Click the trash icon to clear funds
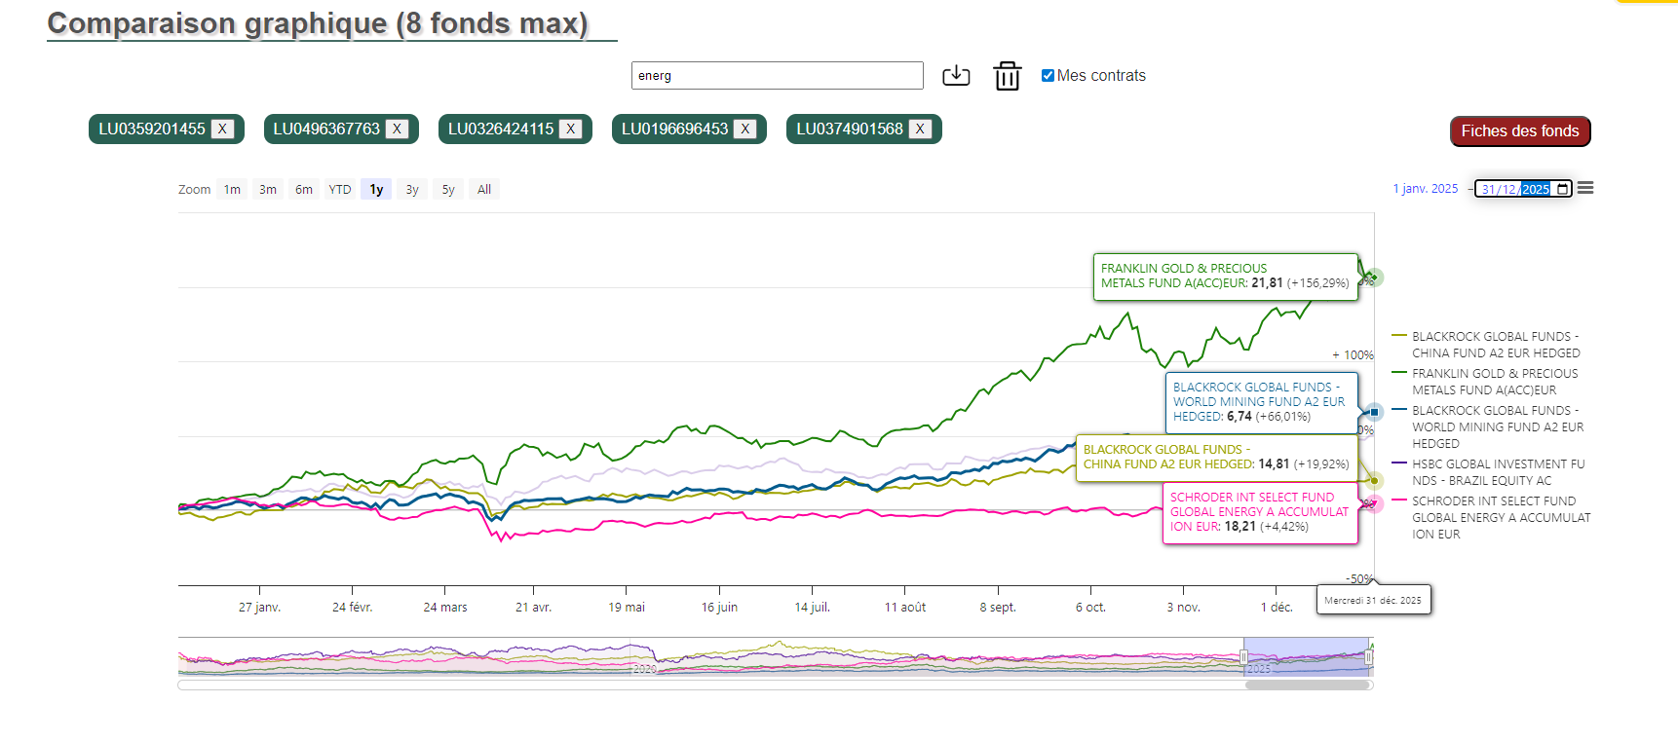 (x=1007, y=76)
